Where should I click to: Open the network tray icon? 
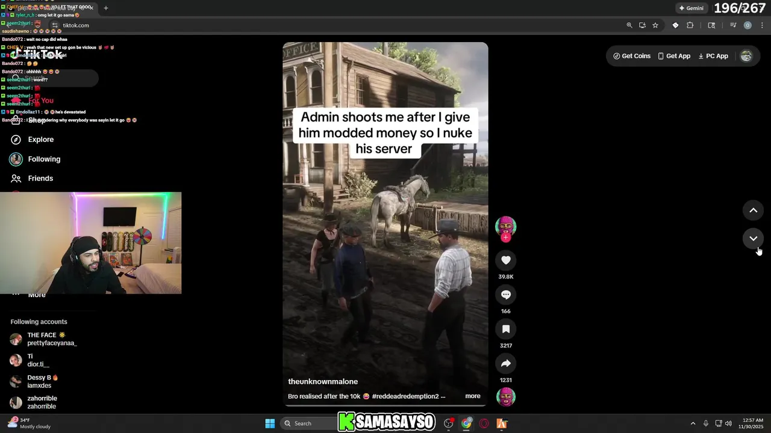[x=719, y=423]
